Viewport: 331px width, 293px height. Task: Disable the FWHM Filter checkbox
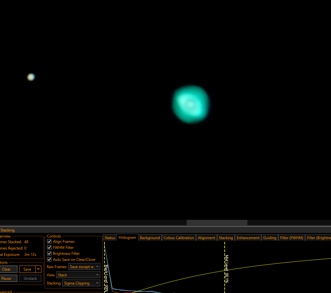coord(49,248)
